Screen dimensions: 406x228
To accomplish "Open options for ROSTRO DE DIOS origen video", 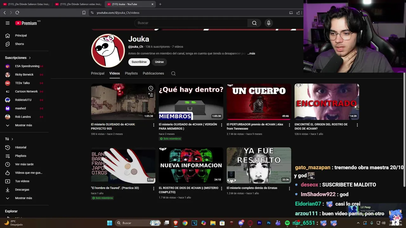I will pos(357,125).
